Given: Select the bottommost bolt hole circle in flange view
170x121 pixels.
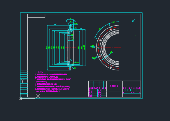Looking at the screenshot, I should click(x=111, y=67).
